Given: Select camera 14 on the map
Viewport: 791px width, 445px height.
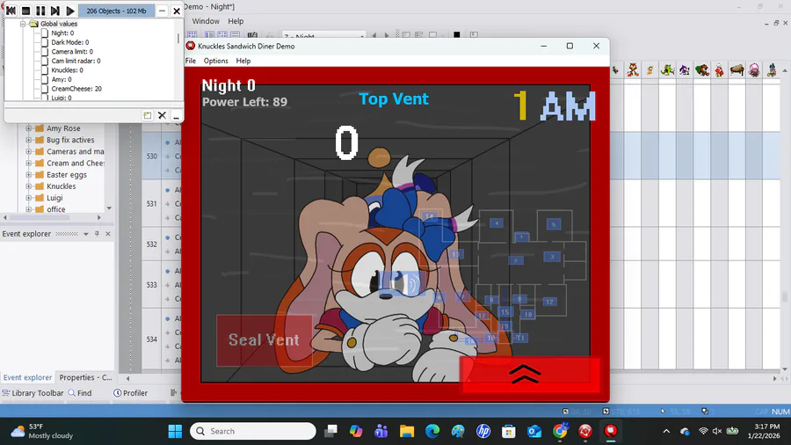Looking at the screenshot, I should point(429,216).
